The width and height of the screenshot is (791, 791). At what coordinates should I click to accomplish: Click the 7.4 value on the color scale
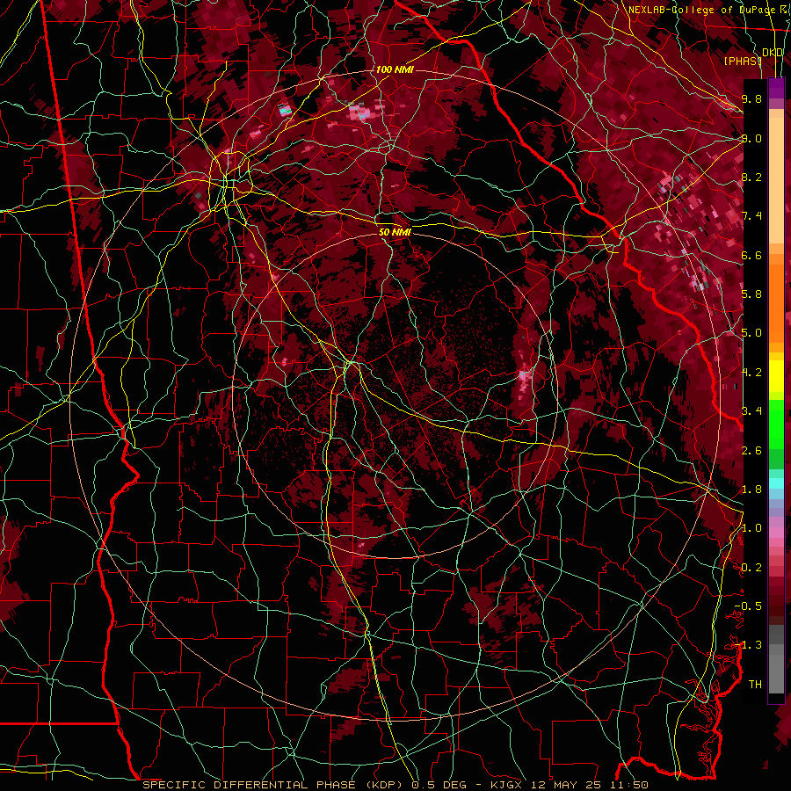[751, 216]
